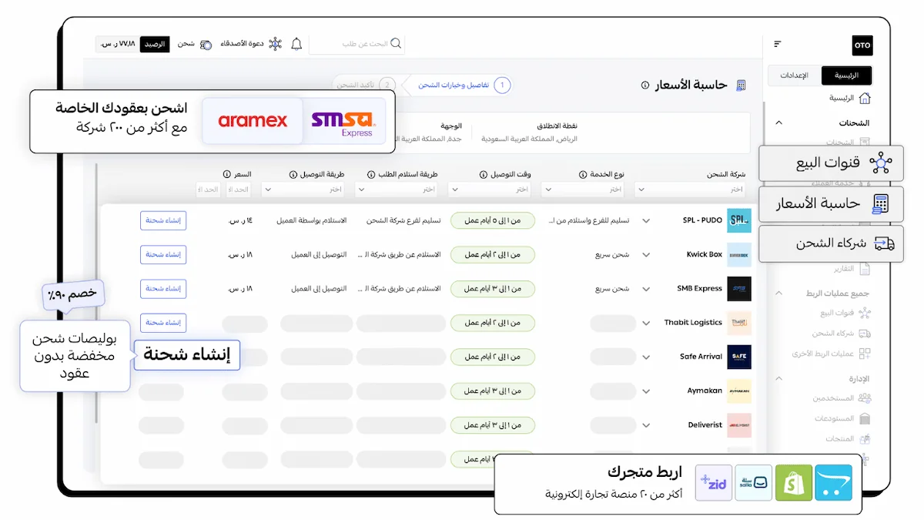Viewport: 924px width, 520px height.
Task: Collapse the الشحنات sidebar section
Action: coord(778,122)
